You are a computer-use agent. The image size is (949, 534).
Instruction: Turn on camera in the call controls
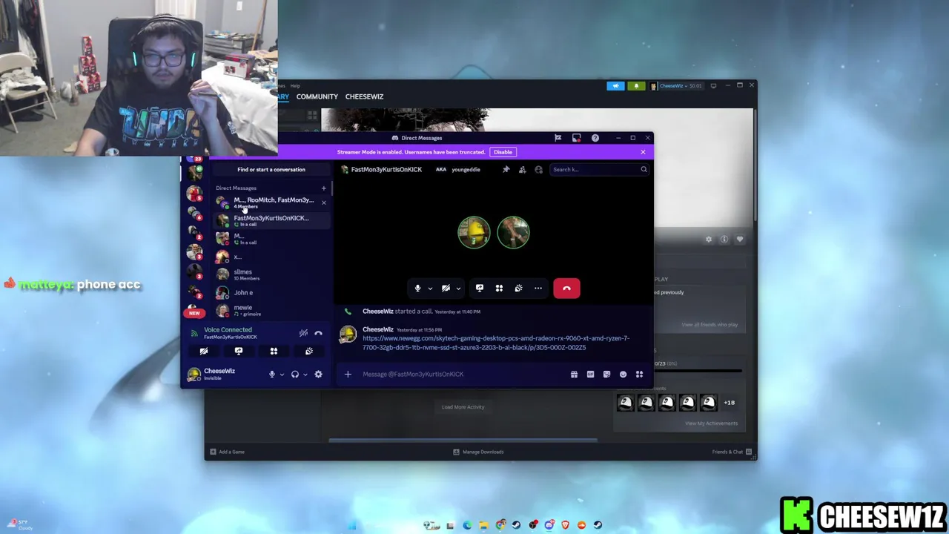446,289
